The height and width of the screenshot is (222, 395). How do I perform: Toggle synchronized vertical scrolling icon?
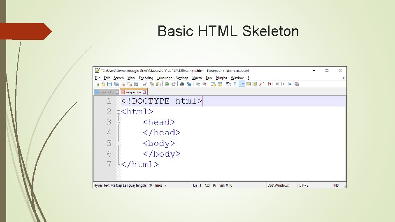213,84
